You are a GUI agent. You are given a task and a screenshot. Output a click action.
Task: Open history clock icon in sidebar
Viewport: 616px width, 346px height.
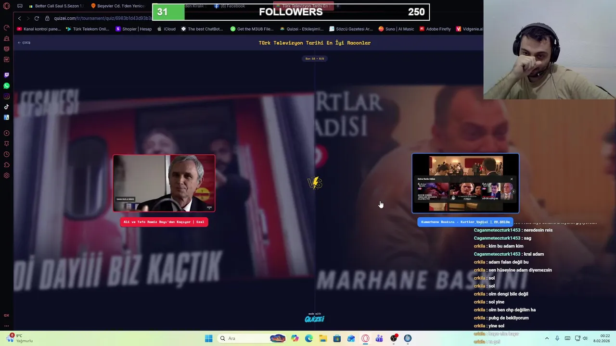pyautogui.click(x=6, y=154)
